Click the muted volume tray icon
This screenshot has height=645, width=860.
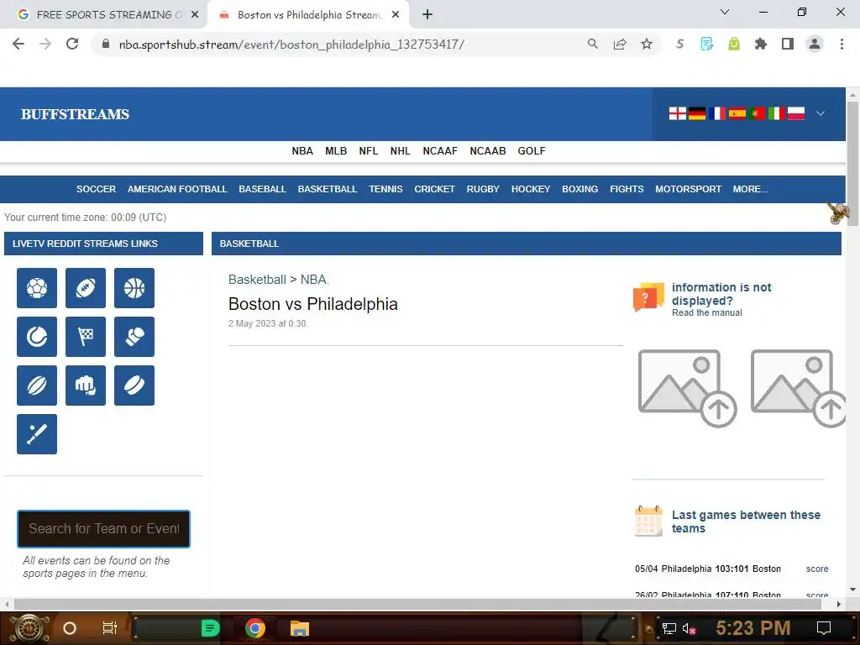(689, 628)
